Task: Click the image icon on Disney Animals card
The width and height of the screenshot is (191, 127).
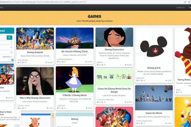Action: pos(23,63)
